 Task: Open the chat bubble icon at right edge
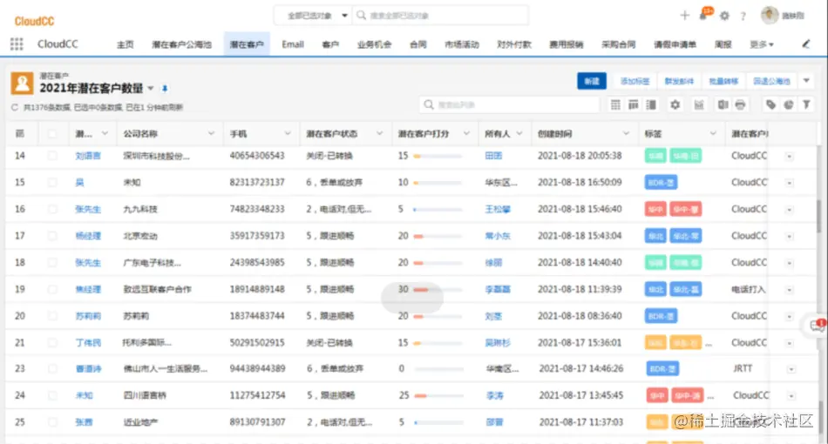(x=818, y=326)
